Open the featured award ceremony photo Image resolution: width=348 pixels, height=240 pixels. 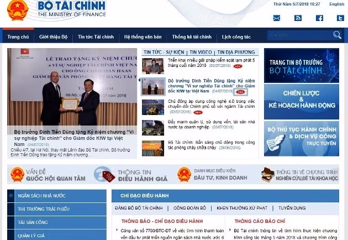[72, 87]
